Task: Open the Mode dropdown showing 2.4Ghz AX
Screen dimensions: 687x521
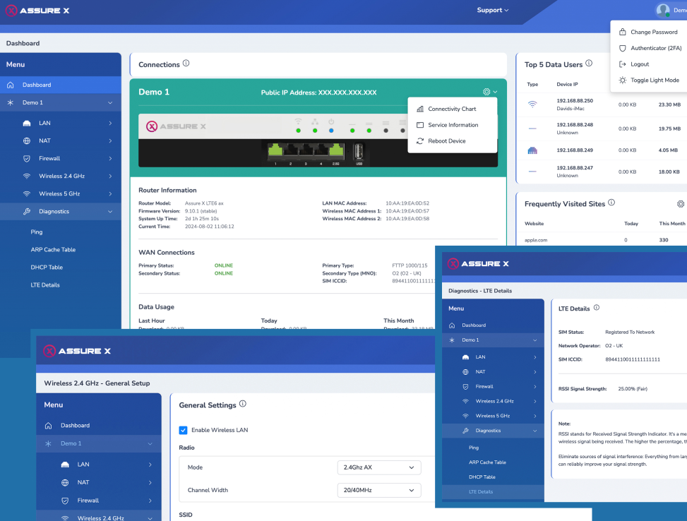Action: [379, 467]
